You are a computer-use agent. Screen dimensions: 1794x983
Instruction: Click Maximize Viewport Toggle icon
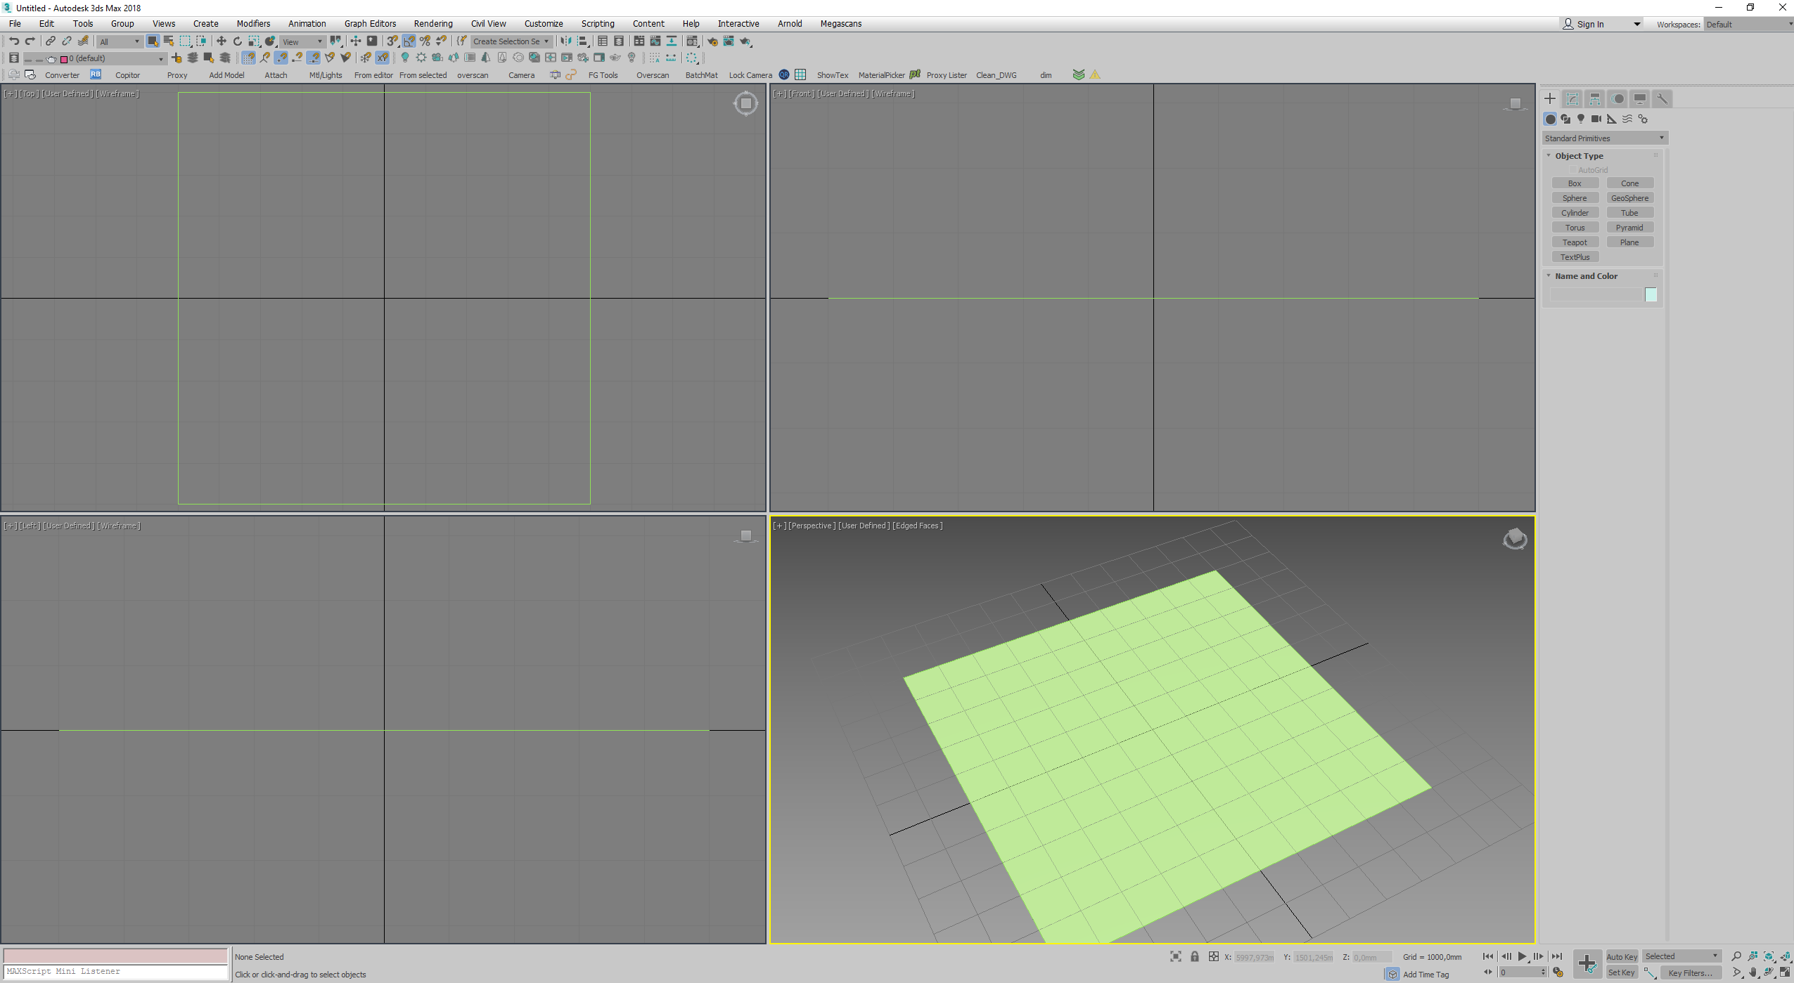click(x=1785, y=972)
